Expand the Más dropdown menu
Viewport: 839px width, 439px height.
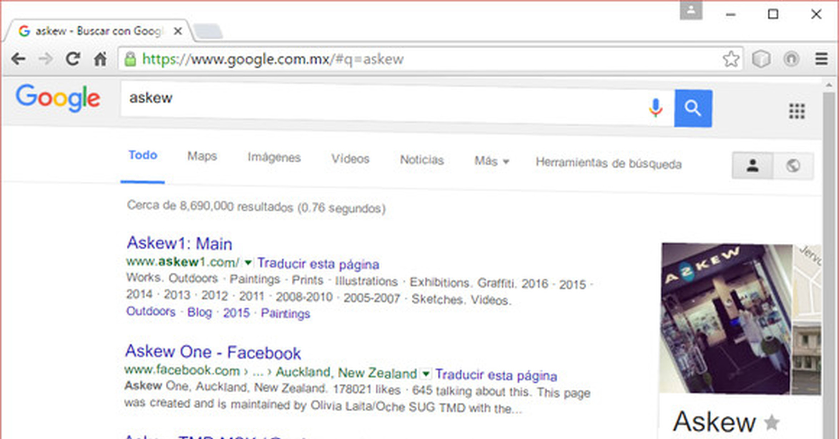[x=492, y=161]
